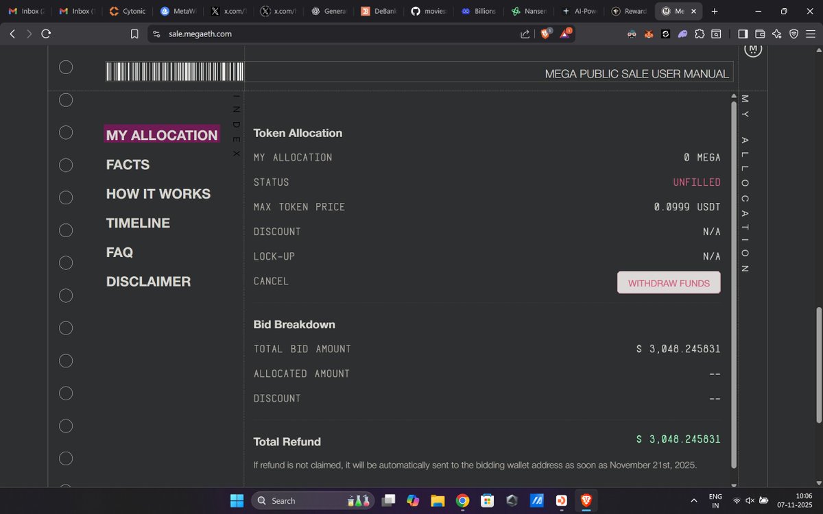Open Google Chrome from the taskbar
Image resolution: width=823 pixels, height=514 pixels.
point(462,500)
